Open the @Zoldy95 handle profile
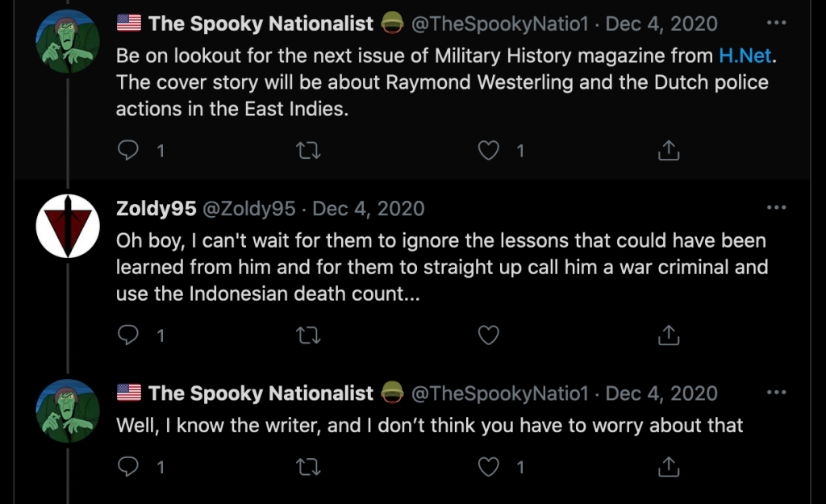This screenshot has width=826, height=504. pyautogui.click(x=248, y=209)
